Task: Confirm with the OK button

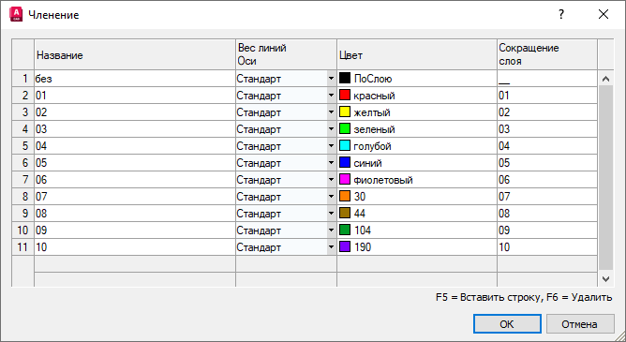Action: pyautogui.click(x=507, y=324)
